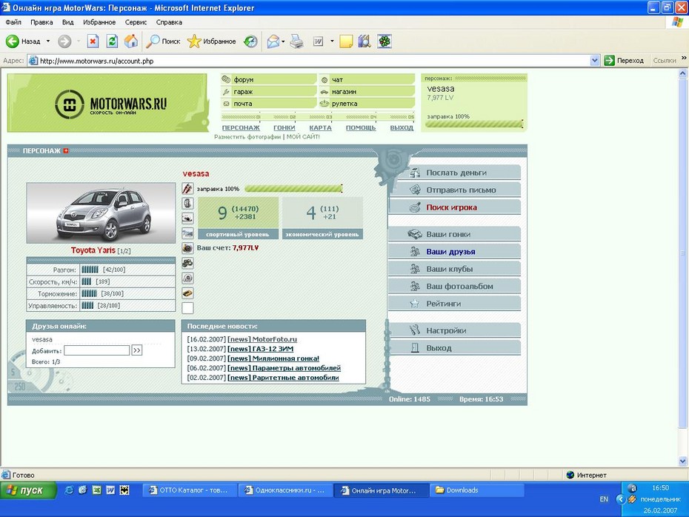Click the IE Back arrow button
The height and width of the screenshot is (517, 689).
[13, 41]
